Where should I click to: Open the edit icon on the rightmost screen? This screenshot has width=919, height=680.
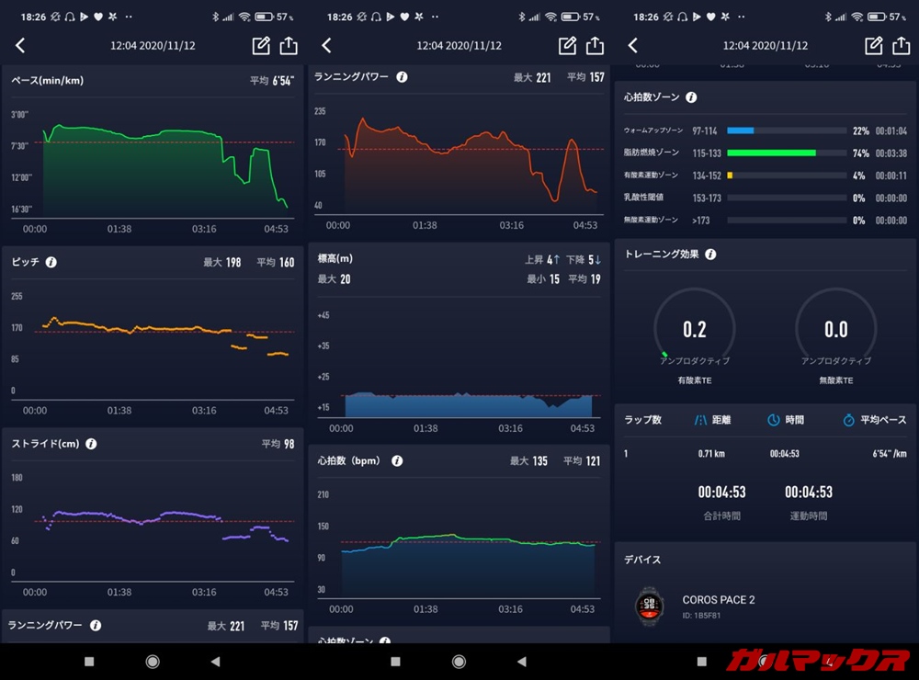873,46
